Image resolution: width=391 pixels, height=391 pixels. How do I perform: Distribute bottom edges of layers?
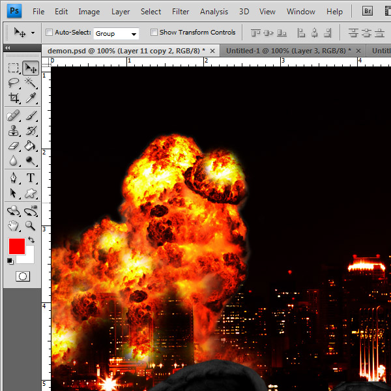[x=379, y=33]
